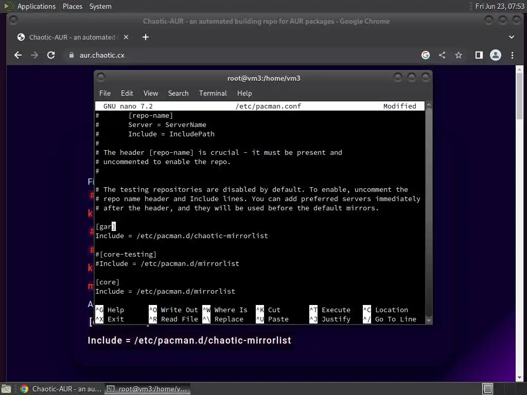Click the show desktop icon in the bottom panel
This screenshot has height=395, width=527.
[x=6, y=389]
